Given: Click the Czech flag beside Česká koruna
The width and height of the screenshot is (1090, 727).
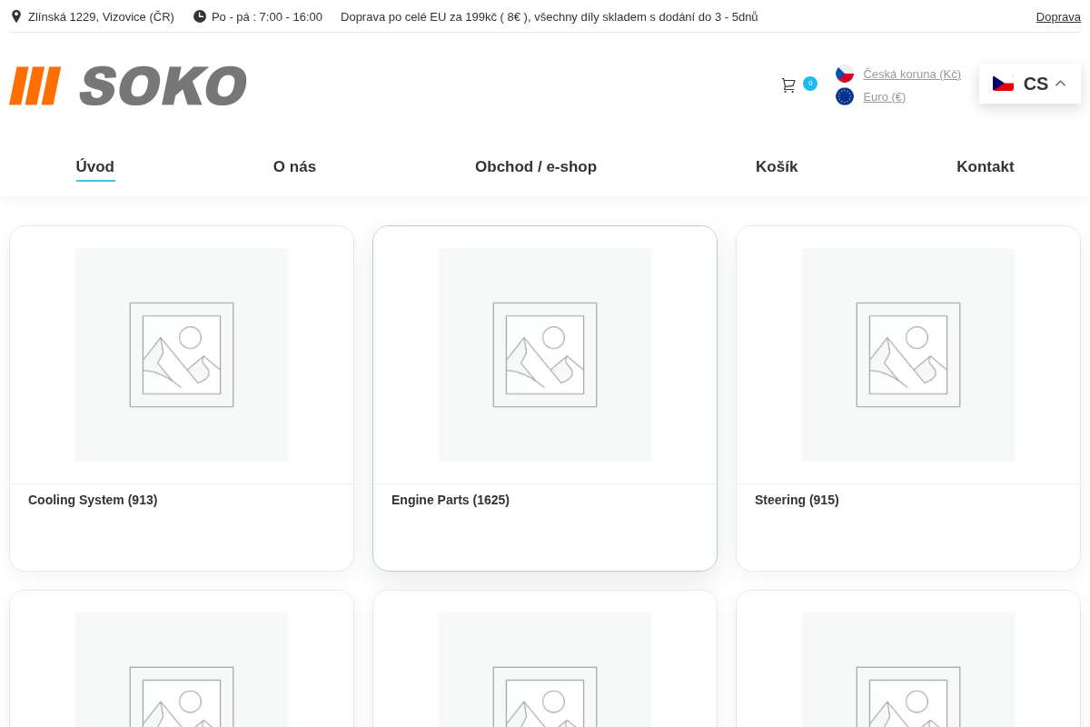Looking at the screenshot, I should coord(845,74).
